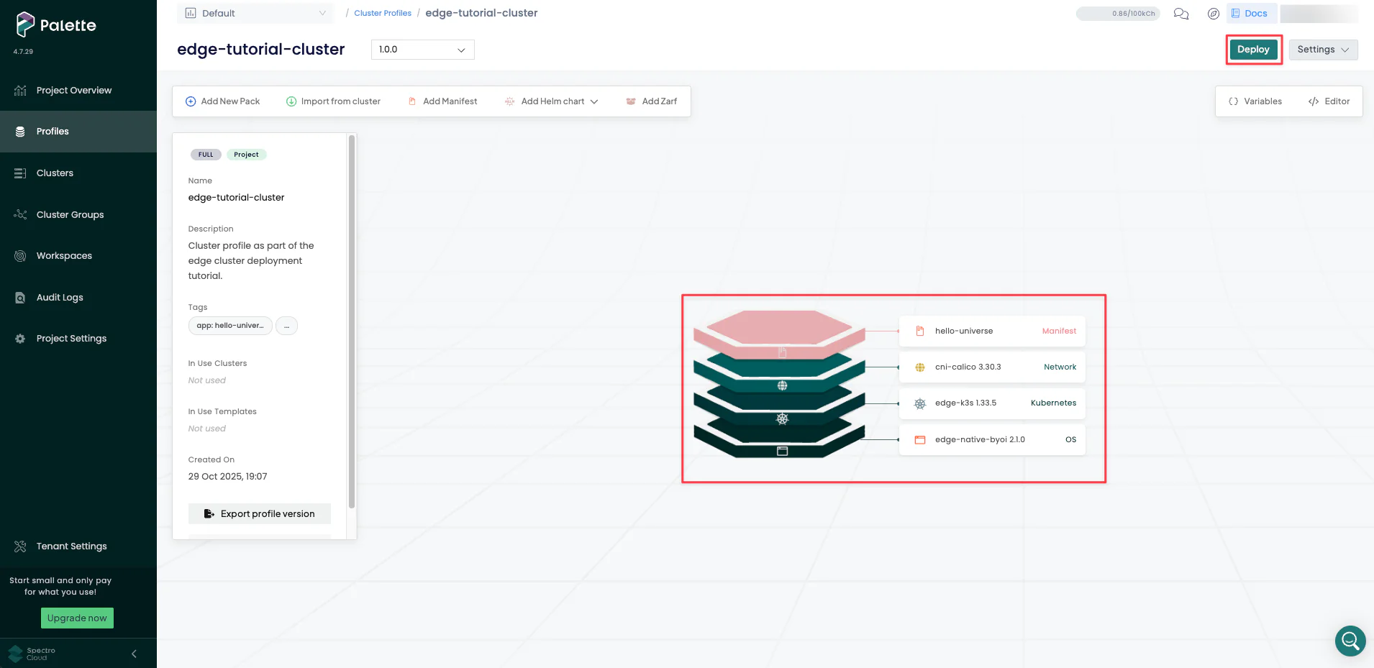Click the Deploy button
Image resolution: width=1374 pixels, height=668 pixels.
1253,49
